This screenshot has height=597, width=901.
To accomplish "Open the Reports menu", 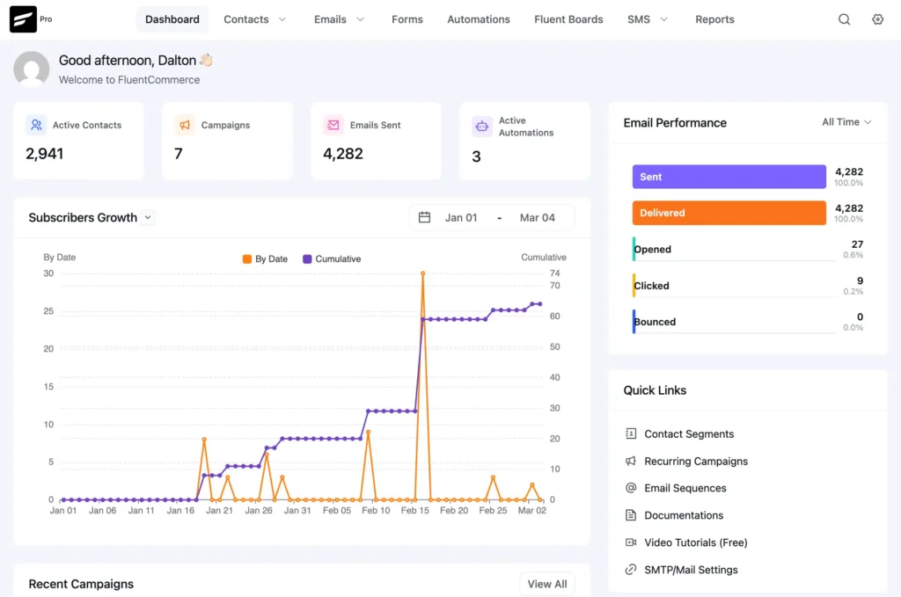I will click(x=714, y=18).
